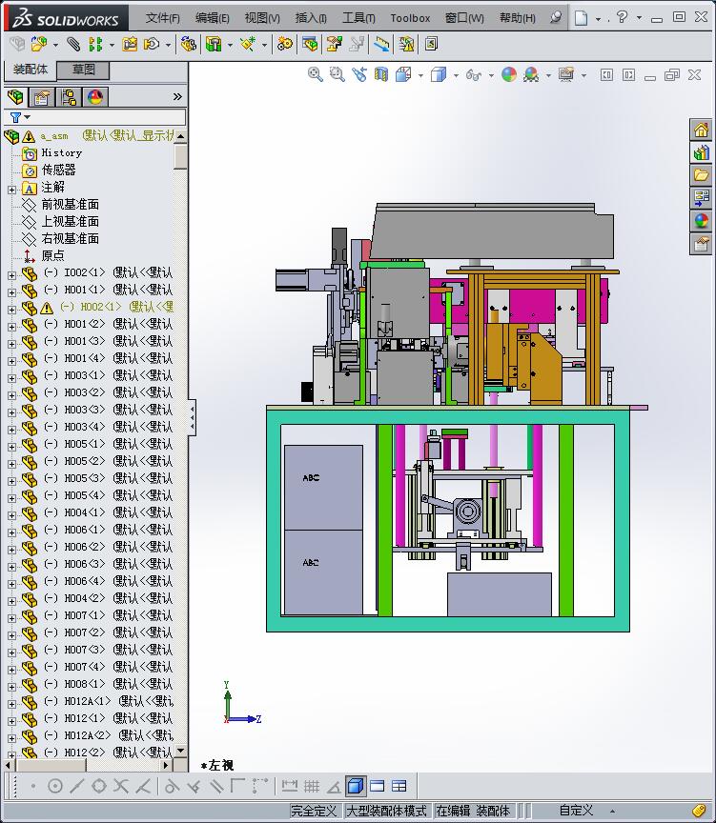The height and width of the screenshot is (823, 716).
Task: Open the AssemblyXpert warning icon
Action: point(406,44)
